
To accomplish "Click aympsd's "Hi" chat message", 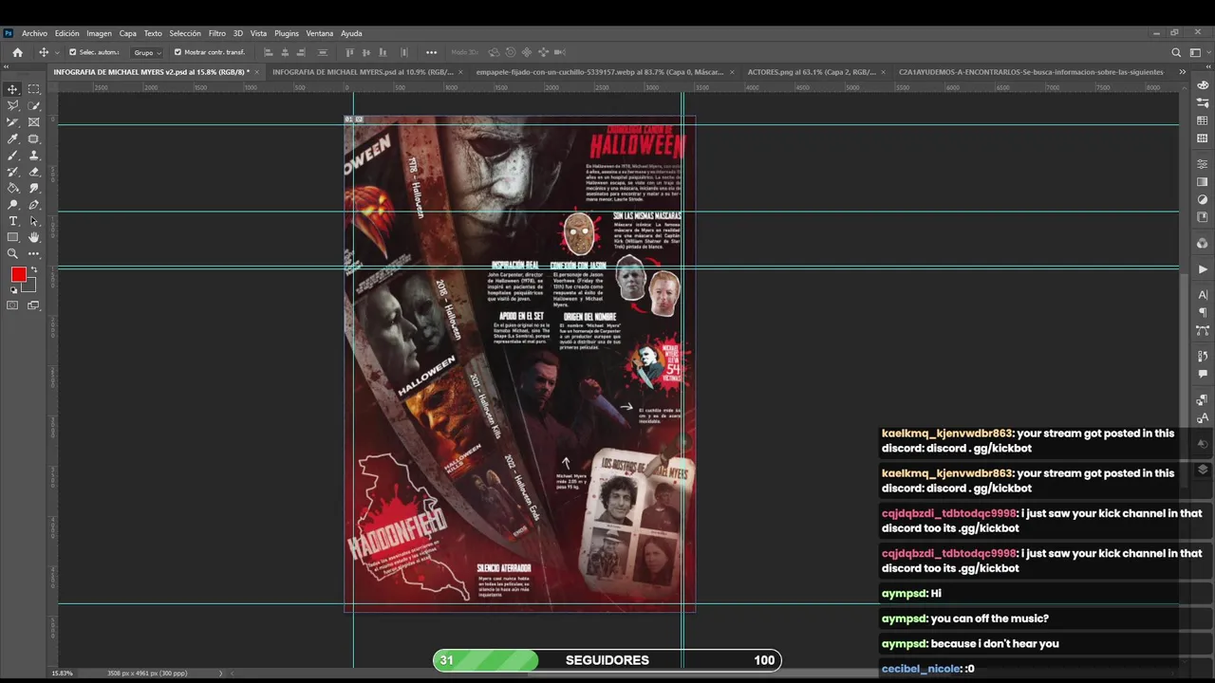I will click(911, 594).
